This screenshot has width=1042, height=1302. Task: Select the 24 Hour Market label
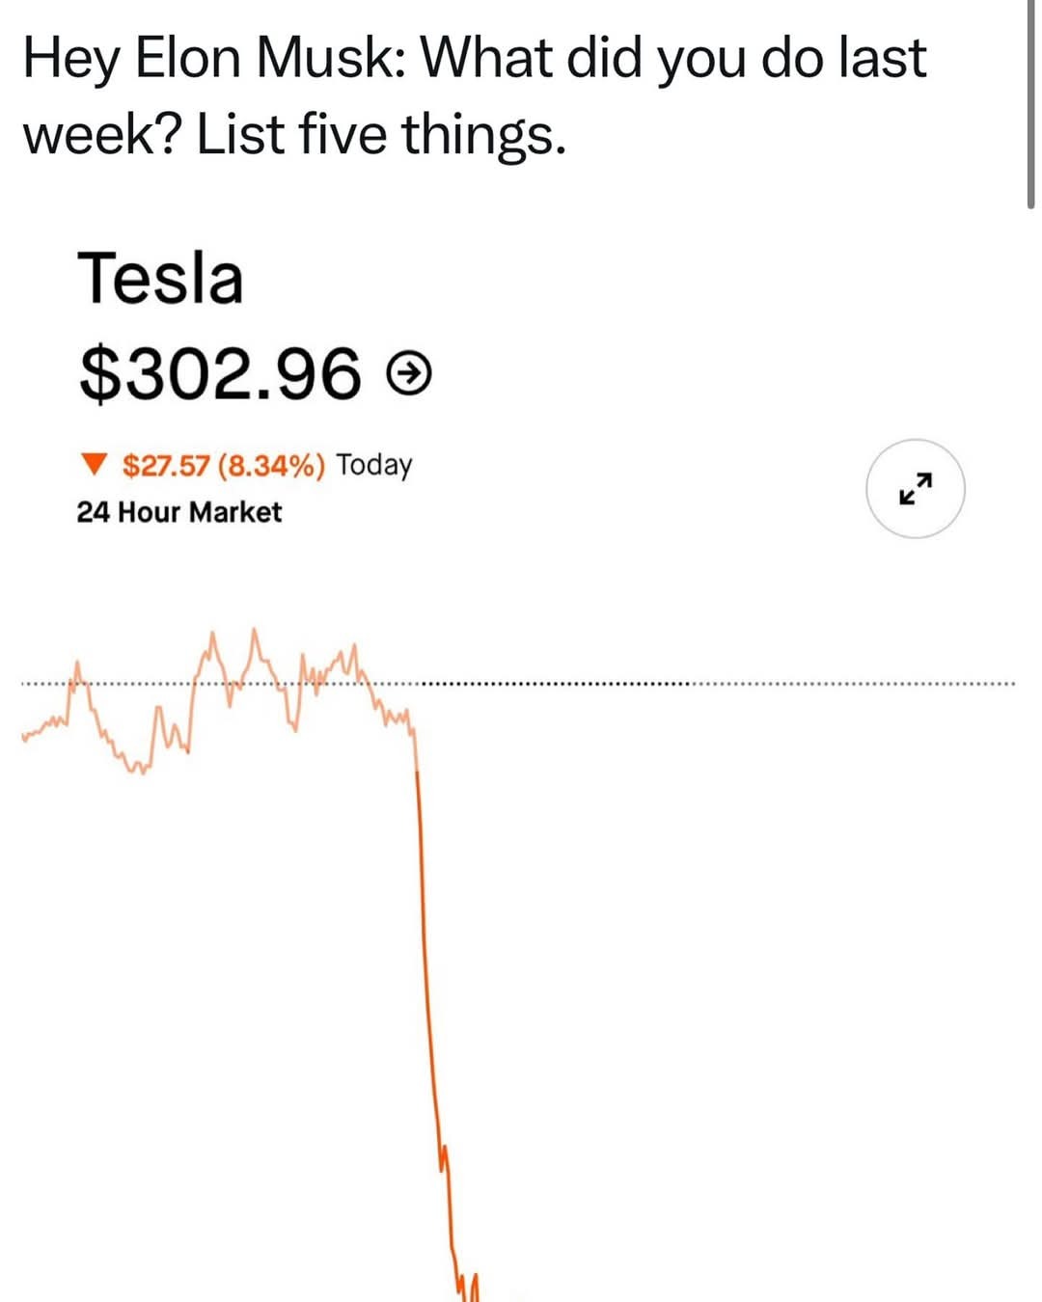[179, 512]
